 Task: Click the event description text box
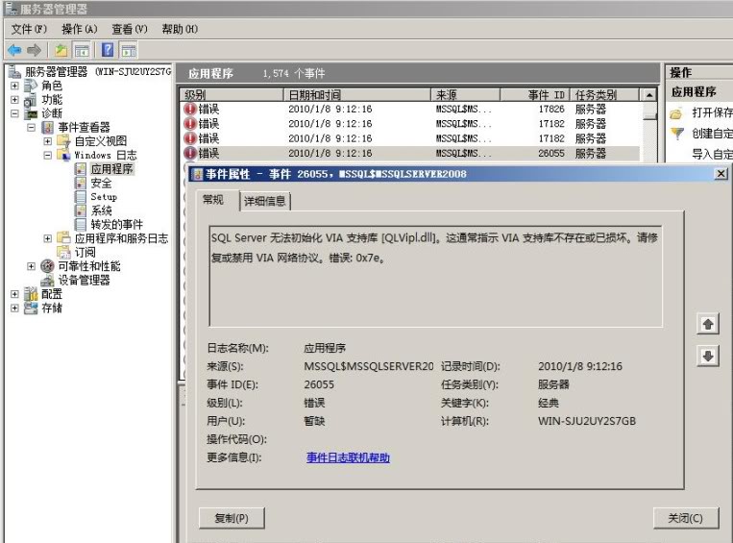click(x=436, y=277)
